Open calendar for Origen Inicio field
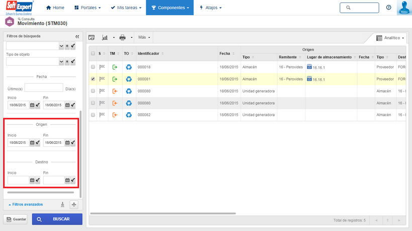The height and width of the screenshot is (231, 412). 32,142
